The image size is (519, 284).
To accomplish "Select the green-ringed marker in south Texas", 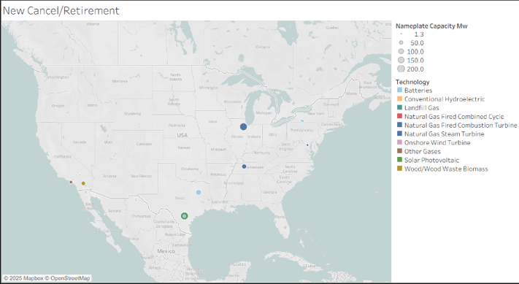I will pos(185,216).
